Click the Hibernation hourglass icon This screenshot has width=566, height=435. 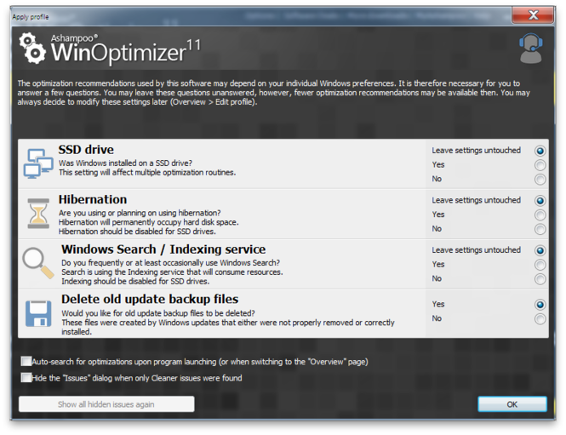tap(38, 214)
